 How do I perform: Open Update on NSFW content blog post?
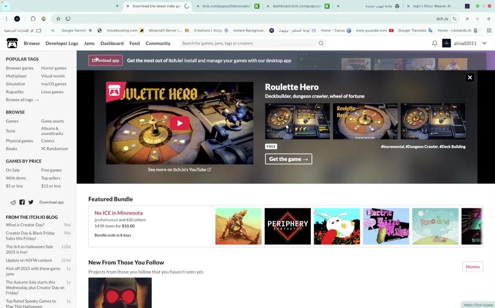click(x=29, y=261)
